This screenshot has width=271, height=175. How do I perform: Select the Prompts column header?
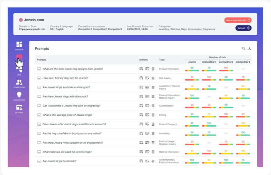coord(41,60)
